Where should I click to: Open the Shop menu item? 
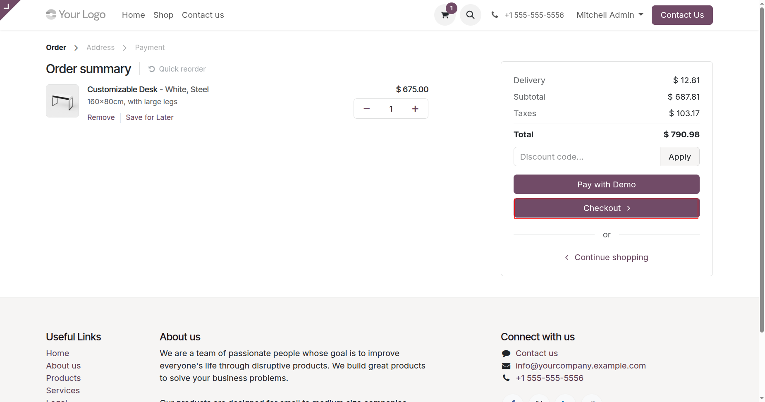[163, 15]
